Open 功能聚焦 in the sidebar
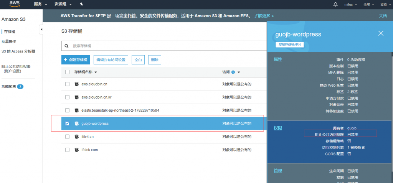The height and width of the screenshot is (183, 393). pyautogui.click(x=9, y=86)
